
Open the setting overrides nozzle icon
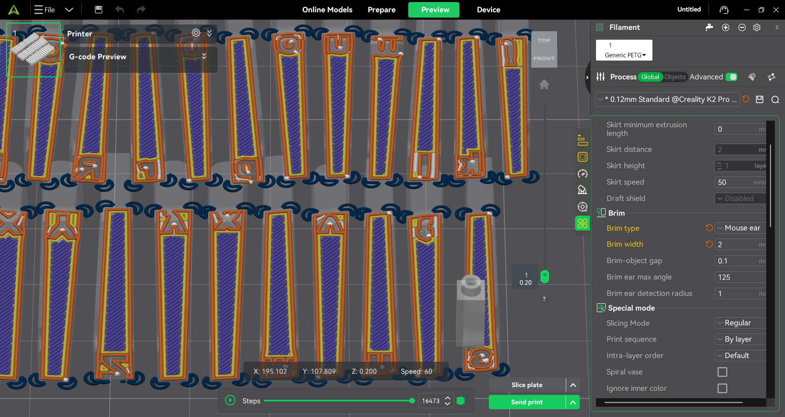click(x=752, y=77)
